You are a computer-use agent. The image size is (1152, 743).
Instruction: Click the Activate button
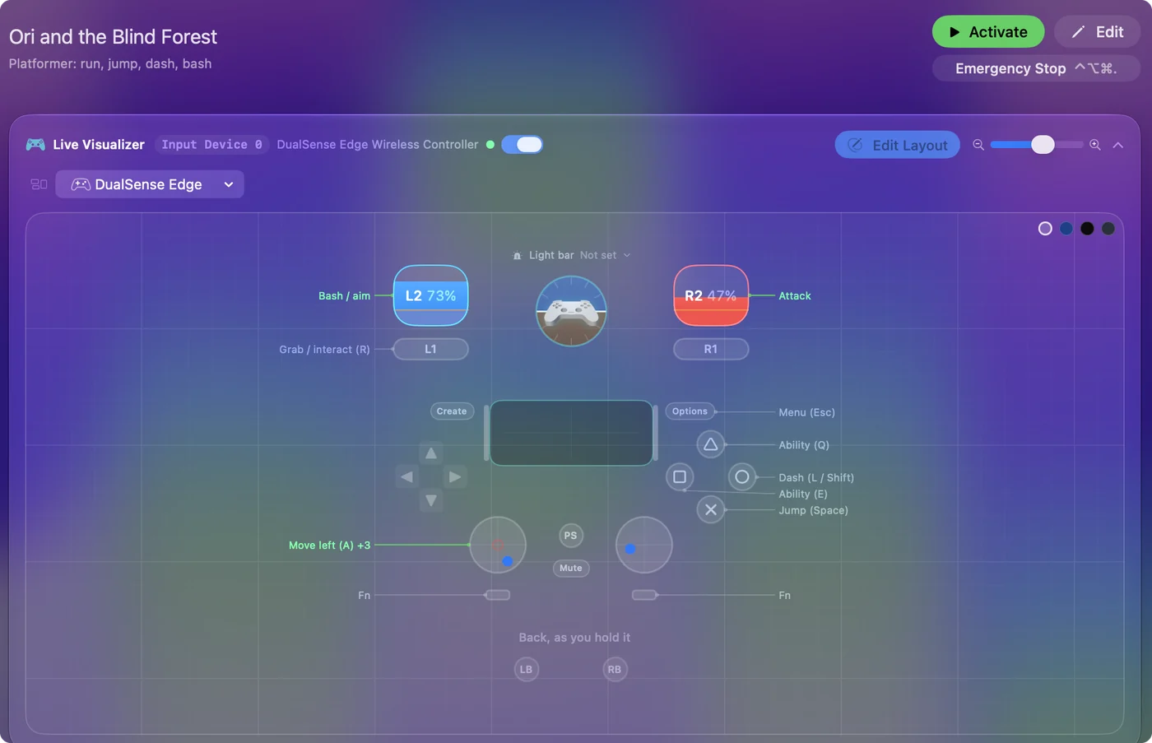click(988, 32)
